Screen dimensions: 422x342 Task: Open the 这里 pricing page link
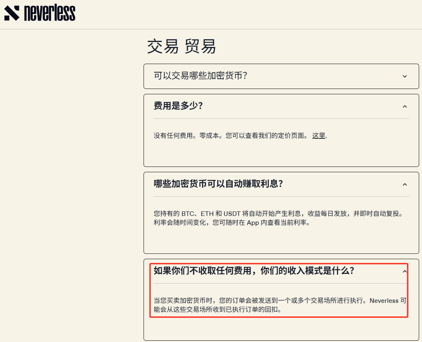click(x=319, y=135)
